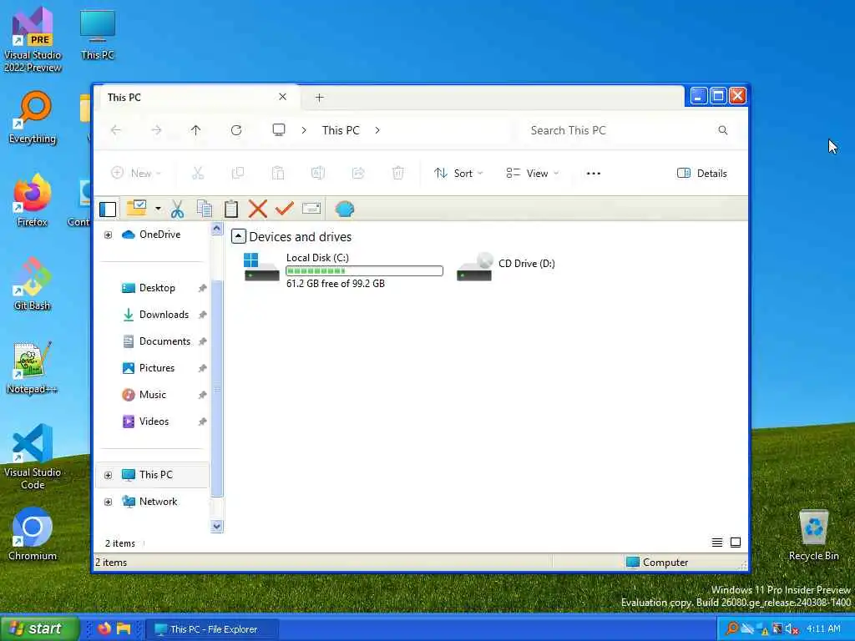The image size is (855, 641).
Task: Open Desktop in the navigation pane
Action: 157,288
